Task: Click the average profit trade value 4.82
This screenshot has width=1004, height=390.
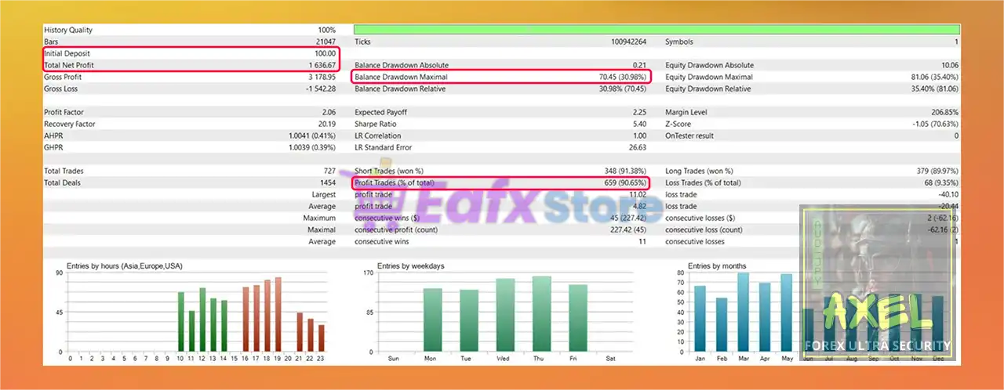Action: pos(639,206)
